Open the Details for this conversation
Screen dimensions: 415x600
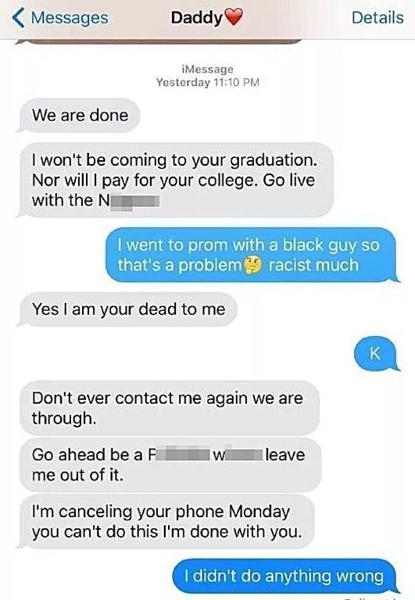[377, 18]
